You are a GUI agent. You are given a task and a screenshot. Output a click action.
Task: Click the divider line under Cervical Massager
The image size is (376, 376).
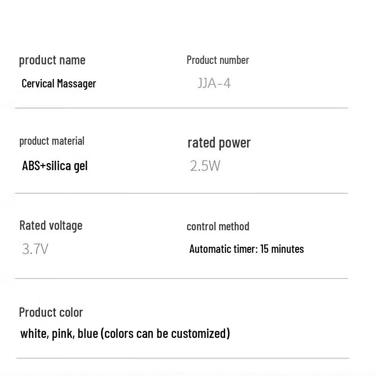181,108
